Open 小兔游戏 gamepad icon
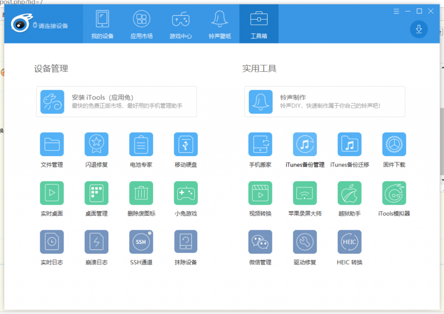The image size is (444, 314). [x=186, y=193]
